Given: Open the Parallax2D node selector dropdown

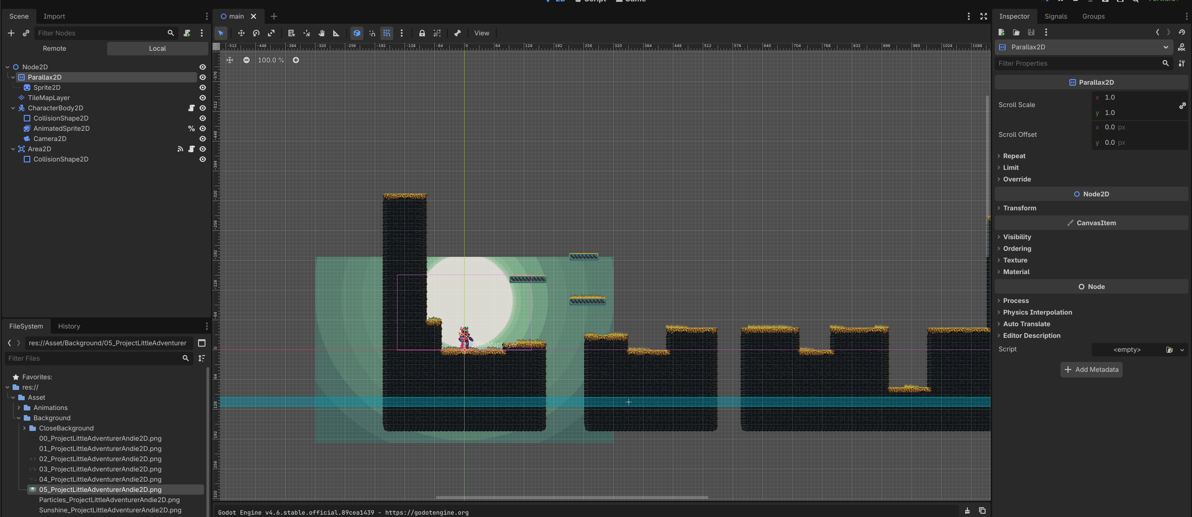Looking at the screenshot, I should point(1165,47).
